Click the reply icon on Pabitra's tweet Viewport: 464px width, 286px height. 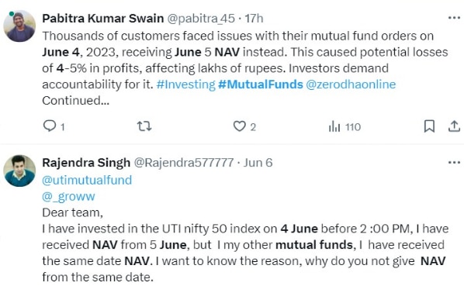click(50, 126)
